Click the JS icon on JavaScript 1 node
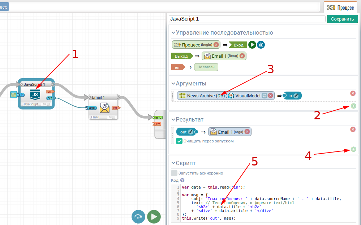This screenshot has width=361, height=225. [x=35, y=95]
